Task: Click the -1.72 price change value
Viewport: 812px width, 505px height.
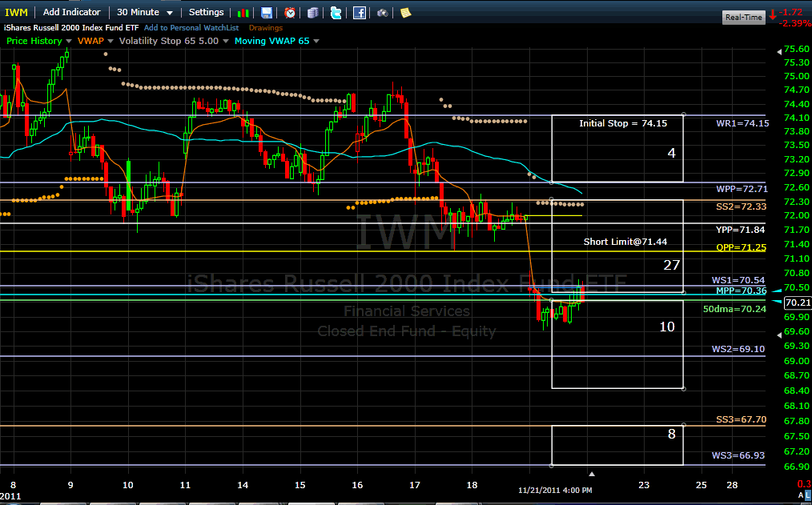Action: coord(791,11)
